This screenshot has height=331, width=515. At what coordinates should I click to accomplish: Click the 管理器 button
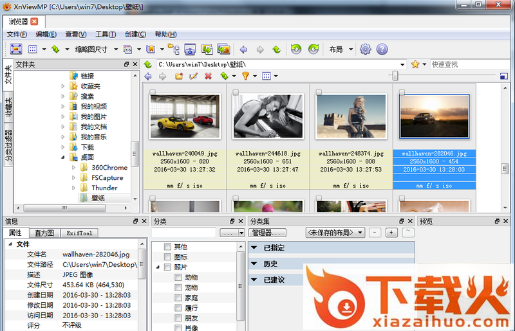click(265, 232)
